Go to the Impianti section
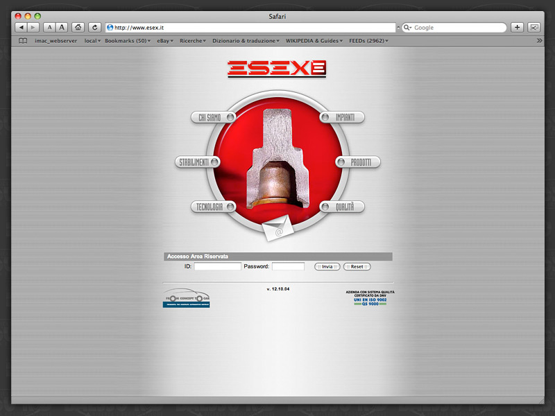Image resolution: width=555 pixels, height=416 pixels. coord(342,117)
